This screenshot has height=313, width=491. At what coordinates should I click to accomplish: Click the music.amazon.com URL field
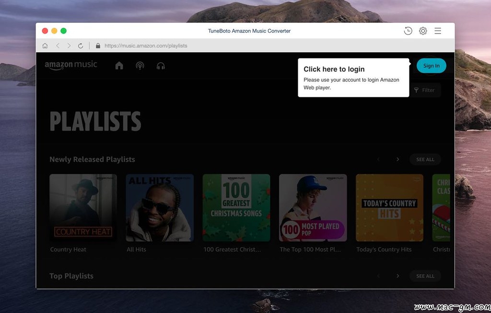coord(146,45)
